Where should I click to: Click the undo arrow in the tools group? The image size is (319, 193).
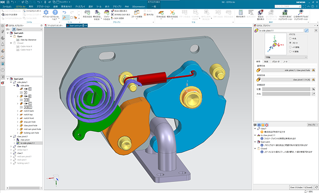64,12
